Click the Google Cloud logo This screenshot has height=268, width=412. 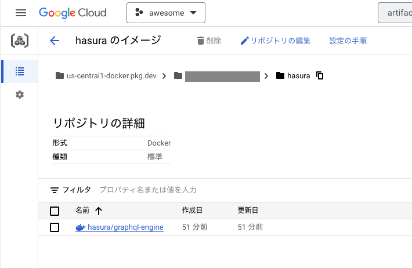pyautogui.click(x=73, y=13)
